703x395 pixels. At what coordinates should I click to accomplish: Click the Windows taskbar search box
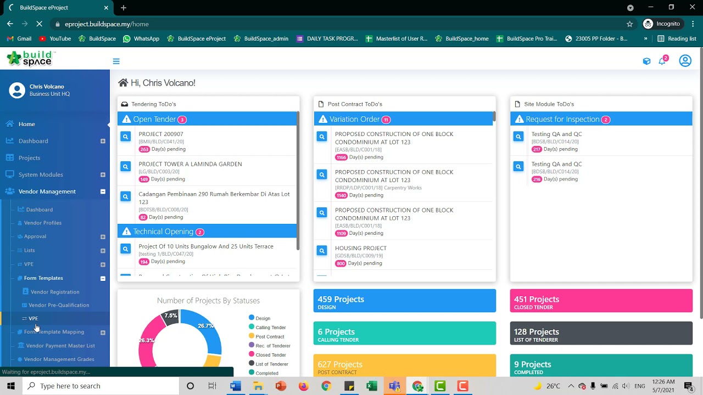coord(101,386)
